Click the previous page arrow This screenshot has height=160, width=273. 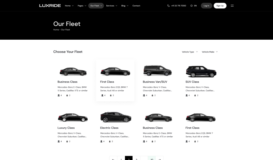(113, 159)
